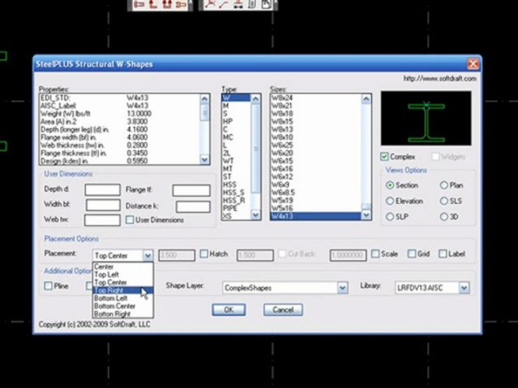This screenshot has width=518, height=388.
Task: Enable the Pline checkbox
Action: point(48,286)
